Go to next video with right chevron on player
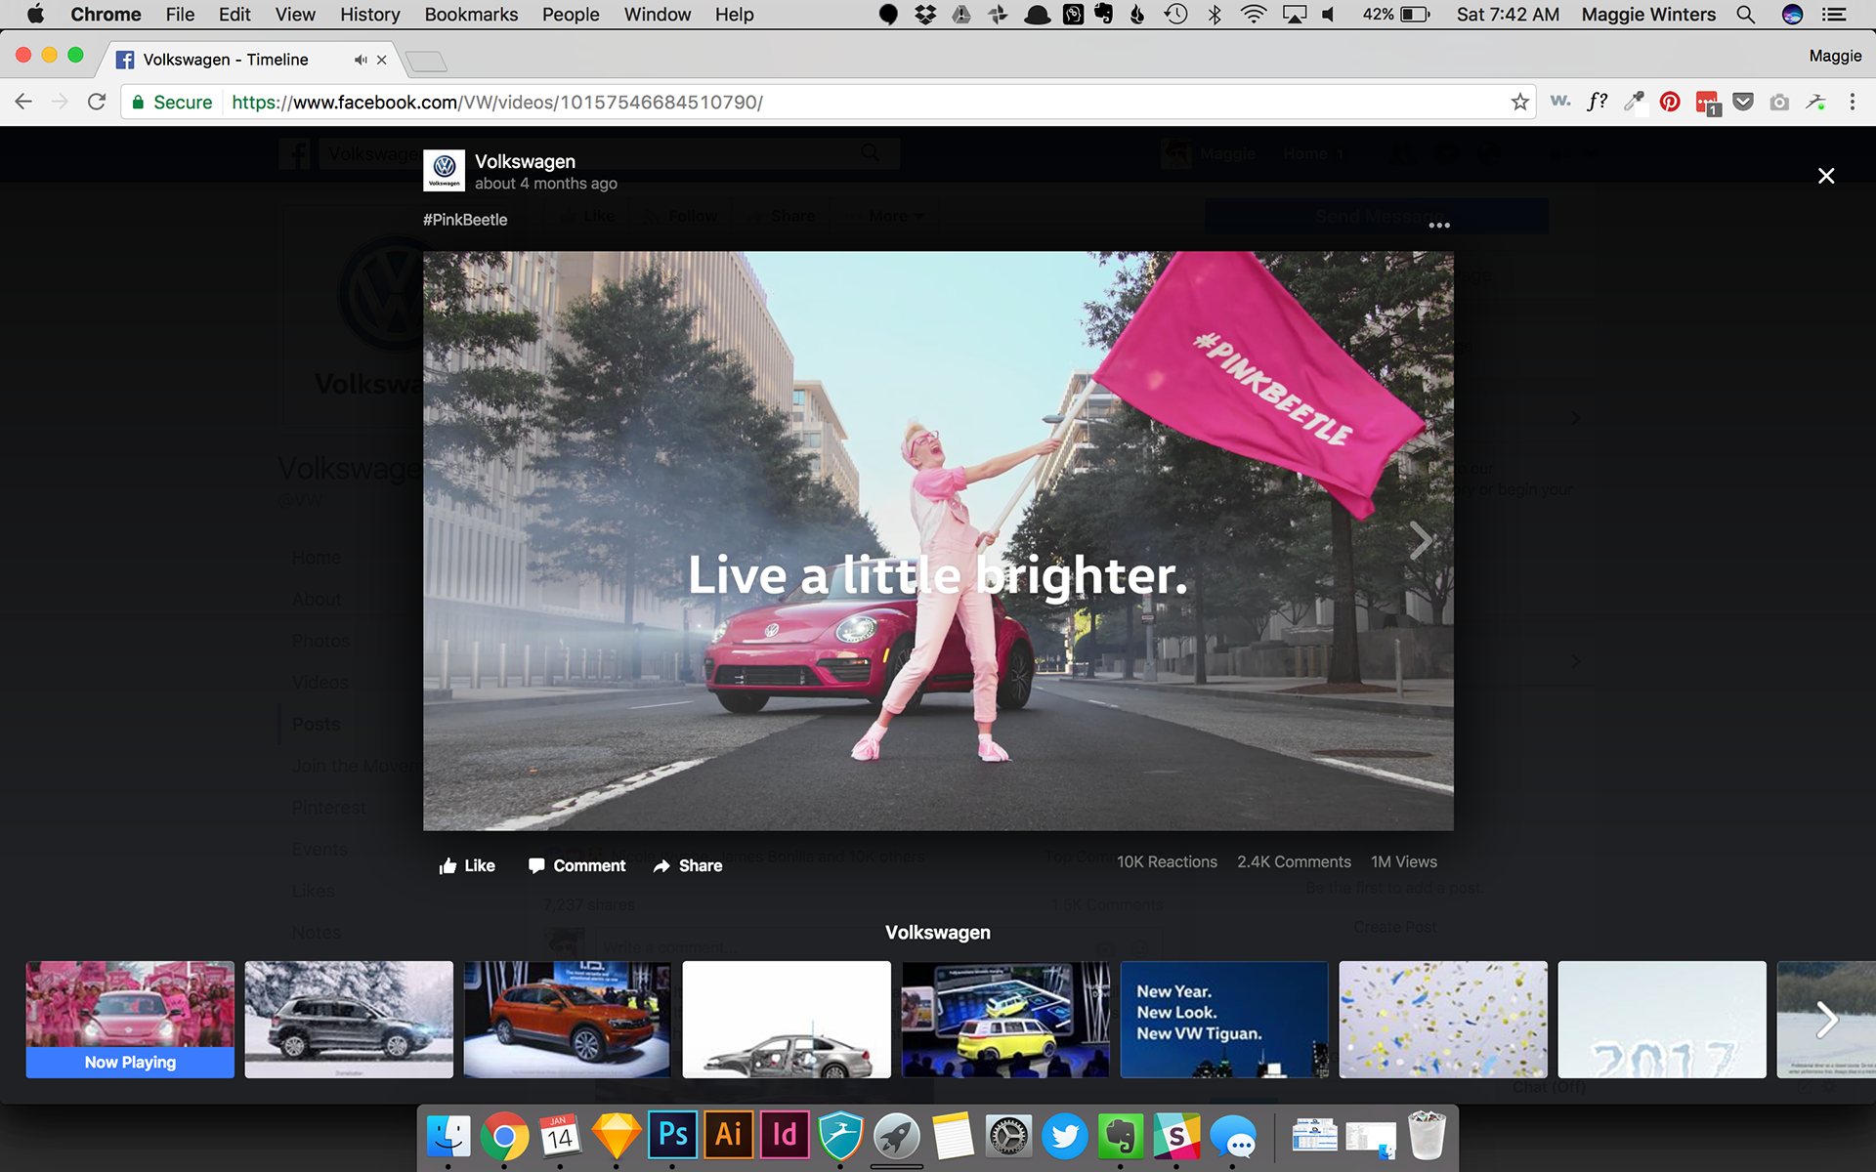Image resolution: width=1876 pixels, height=1172 pixels. point(1421,540)
